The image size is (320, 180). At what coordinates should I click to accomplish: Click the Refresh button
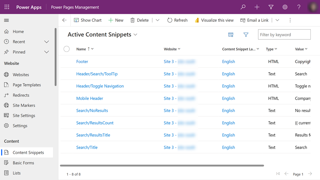[x=177, y=20]
